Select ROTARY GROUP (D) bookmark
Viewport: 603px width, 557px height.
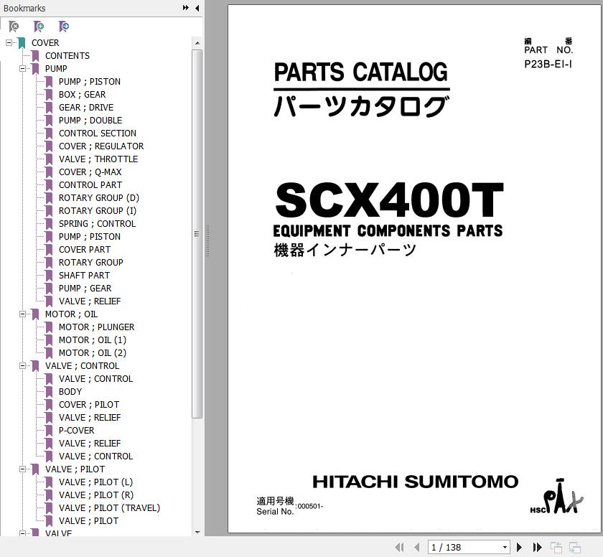[x=99, y=198]
